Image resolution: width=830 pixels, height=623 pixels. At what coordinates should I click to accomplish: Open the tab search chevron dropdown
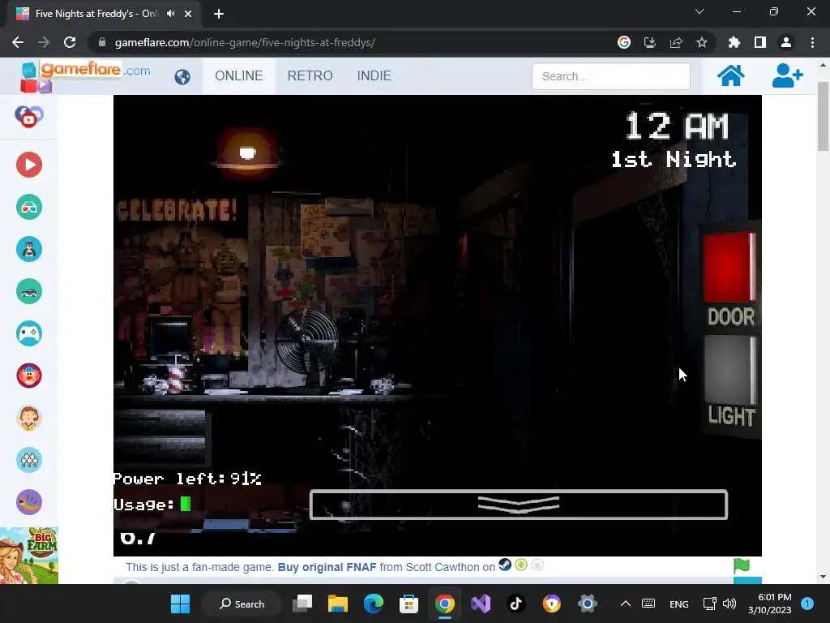click(x=700, y=11)
